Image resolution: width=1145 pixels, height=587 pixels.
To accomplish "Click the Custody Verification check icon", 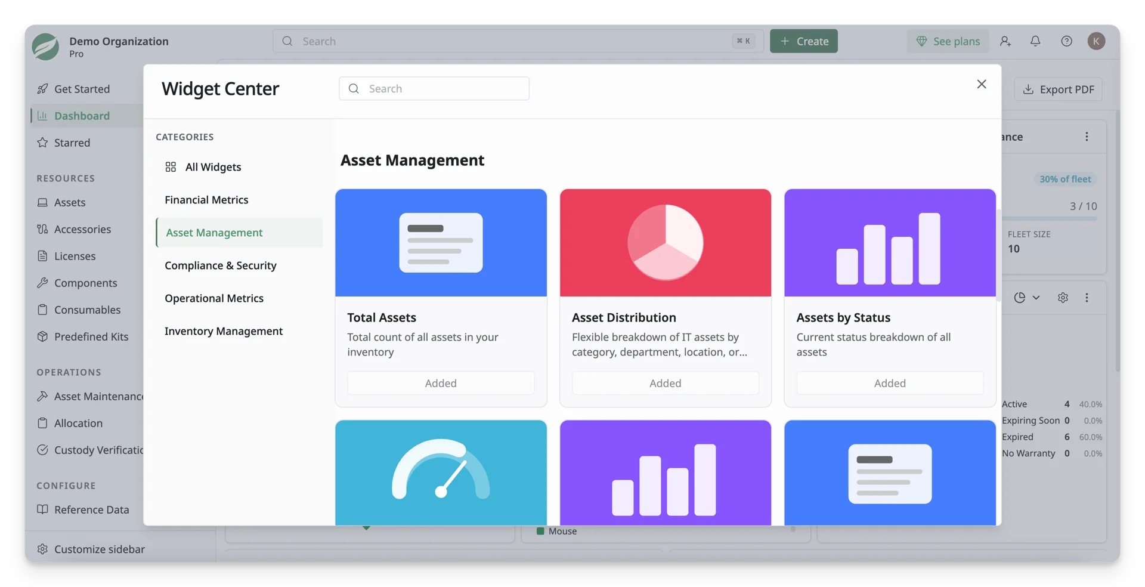I will coord(42,450).
